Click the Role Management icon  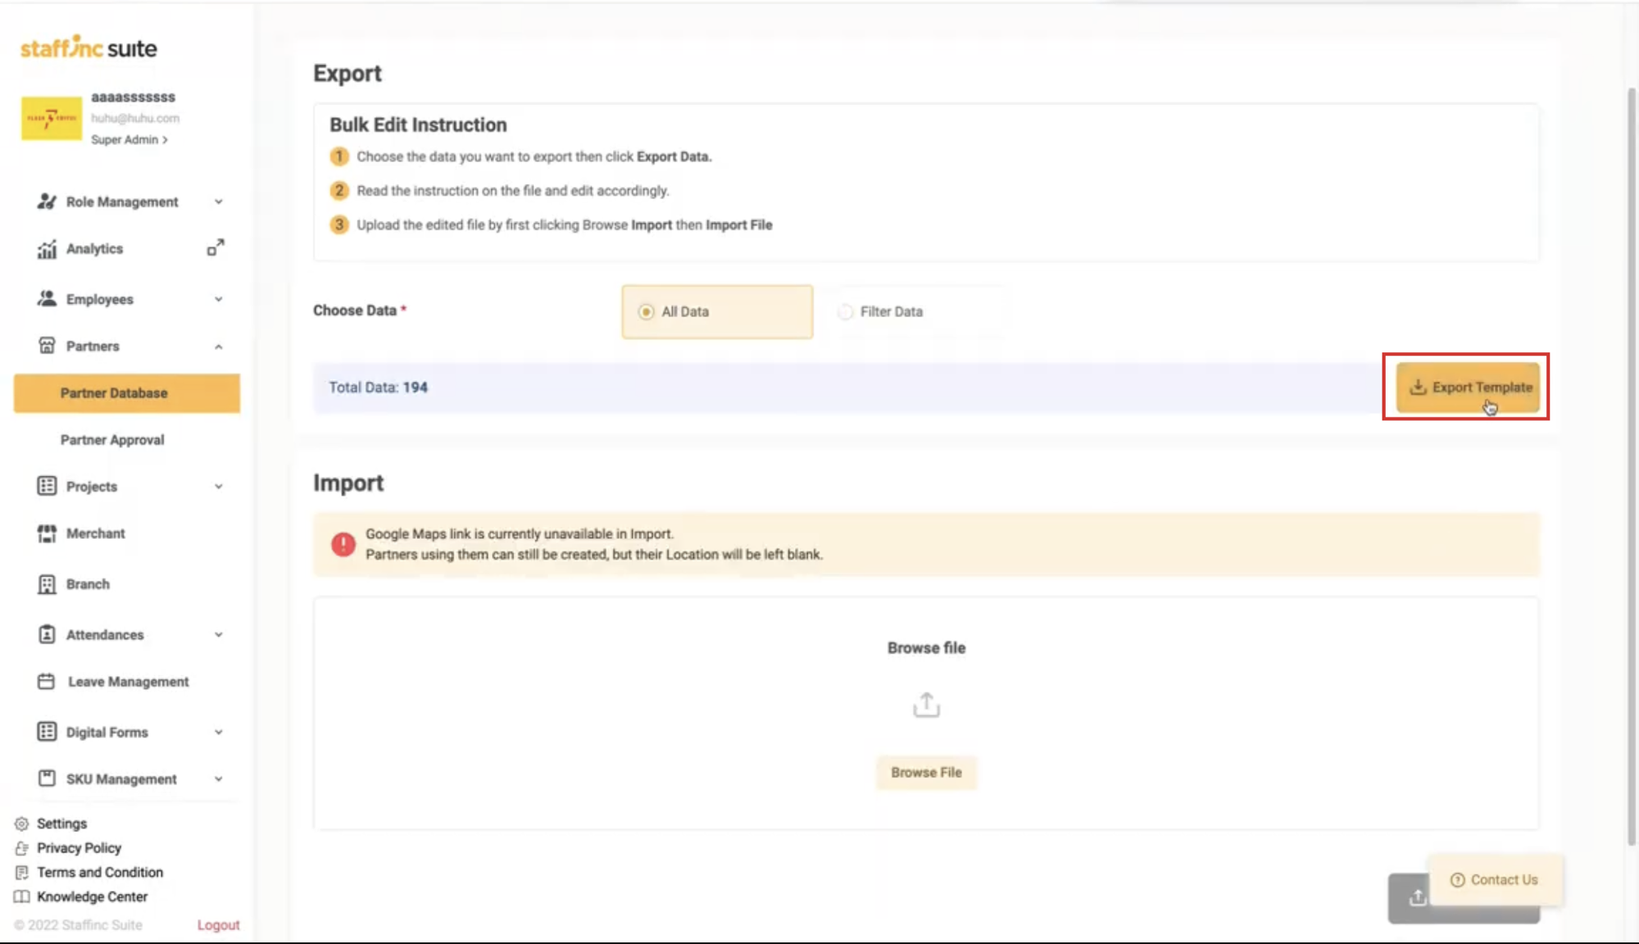(47, 202)
